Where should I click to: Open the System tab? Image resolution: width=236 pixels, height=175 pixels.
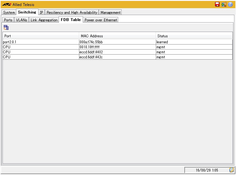9,13
